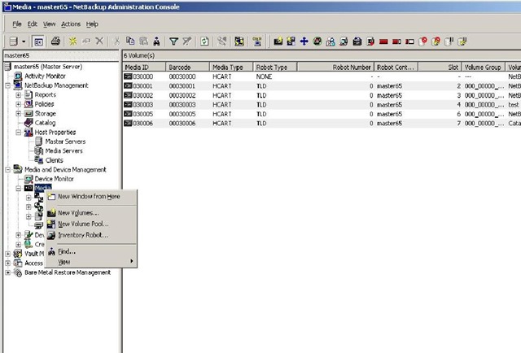Click the Inventory Robot toolbar icon
The image size is (521, 353).
click(x=344, y=41)
